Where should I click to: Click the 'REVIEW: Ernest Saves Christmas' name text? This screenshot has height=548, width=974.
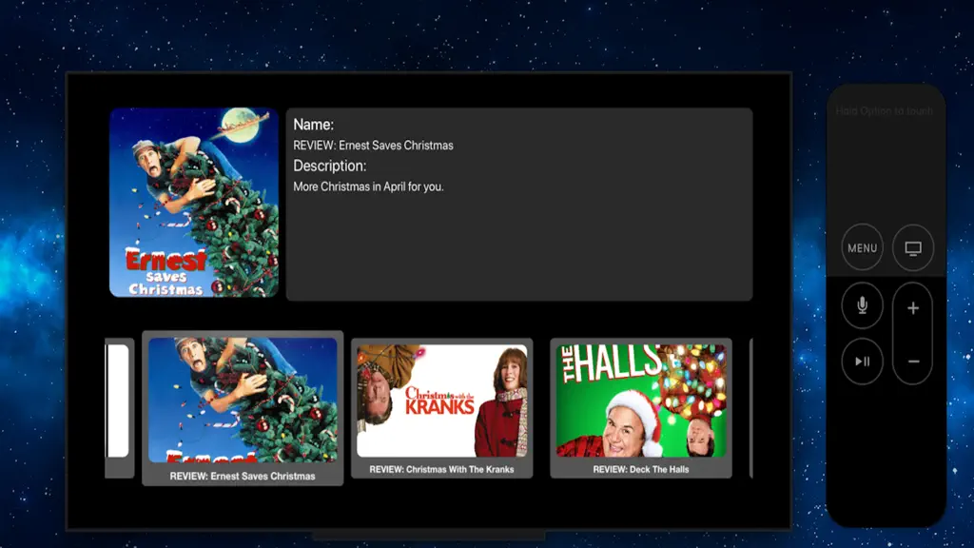point(373,146)
